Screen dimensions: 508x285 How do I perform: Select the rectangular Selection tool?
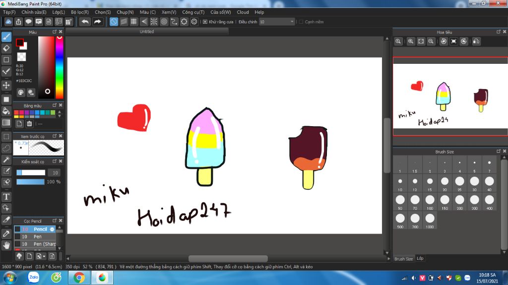coord(6,137)
